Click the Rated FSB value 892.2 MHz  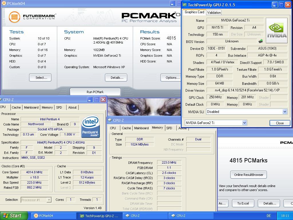(34, 187)
